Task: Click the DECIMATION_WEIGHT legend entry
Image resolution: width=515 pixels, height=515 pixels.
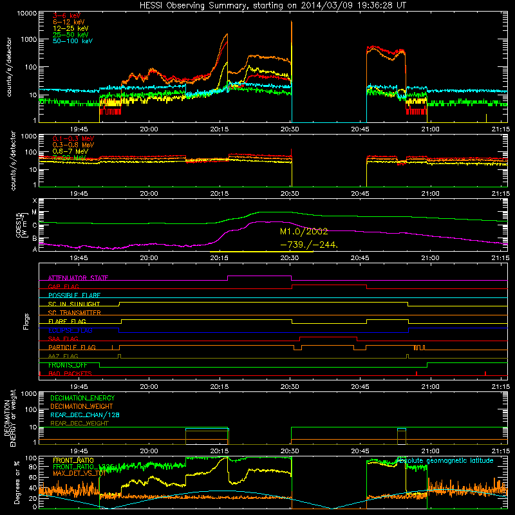Action: pyautogui.click(x=82, y=406)
